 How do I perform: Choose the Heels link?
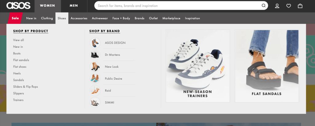click(17, 73)
